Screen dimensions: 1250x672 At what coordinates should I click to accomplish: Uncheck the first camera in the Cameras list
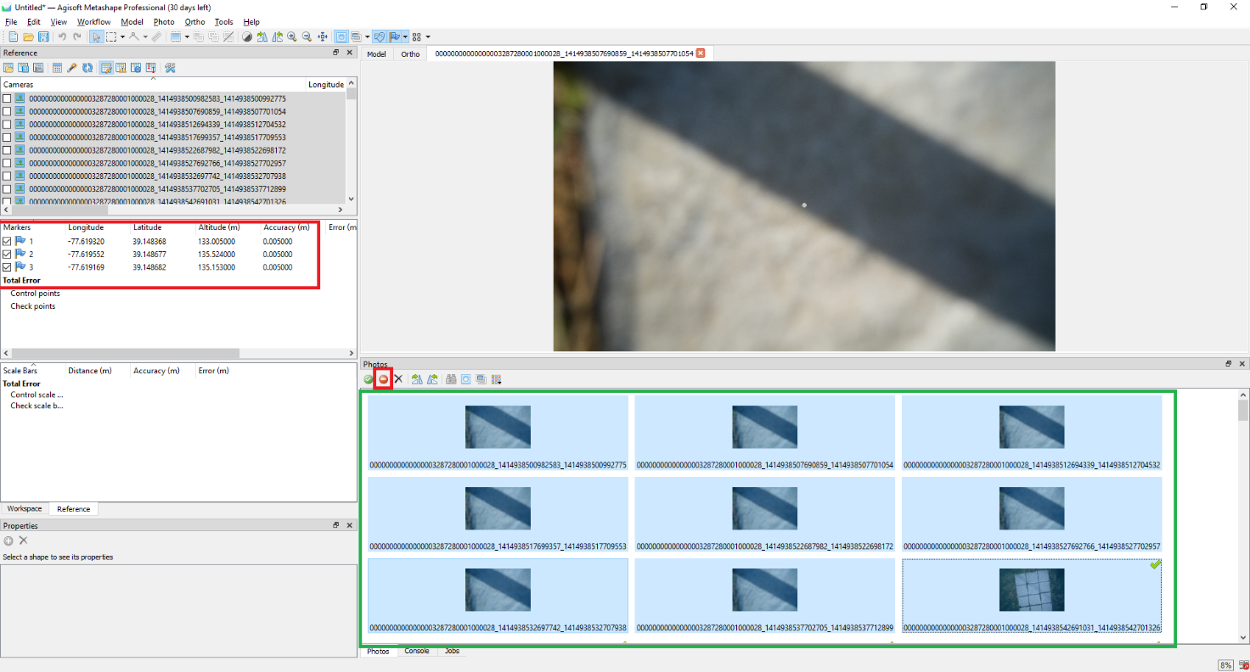[7, 98]
